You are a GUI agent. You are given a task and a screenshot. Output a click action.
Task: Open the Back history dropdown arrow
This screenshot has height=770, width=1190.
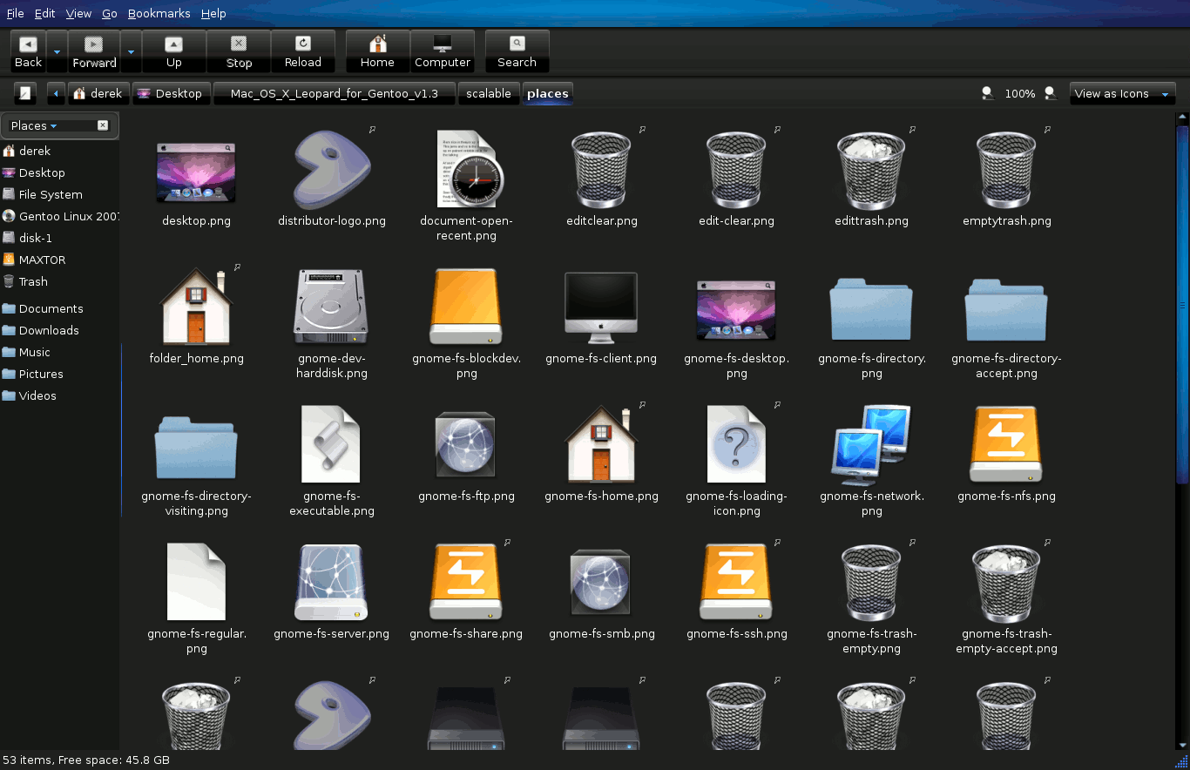pyautogui.click(x=57, y=51)
